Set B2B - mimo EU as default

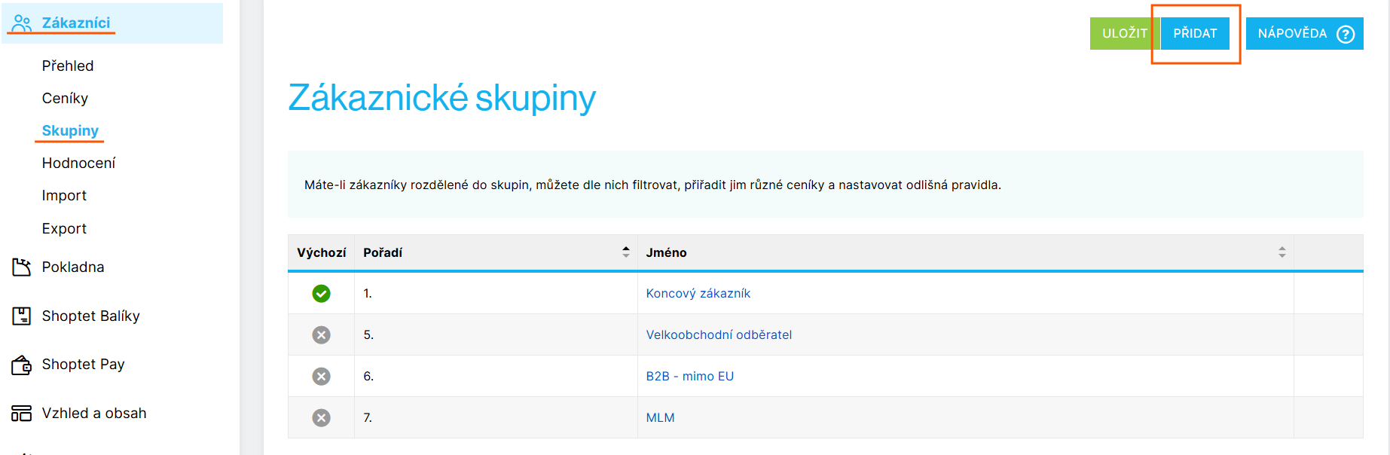321,376
